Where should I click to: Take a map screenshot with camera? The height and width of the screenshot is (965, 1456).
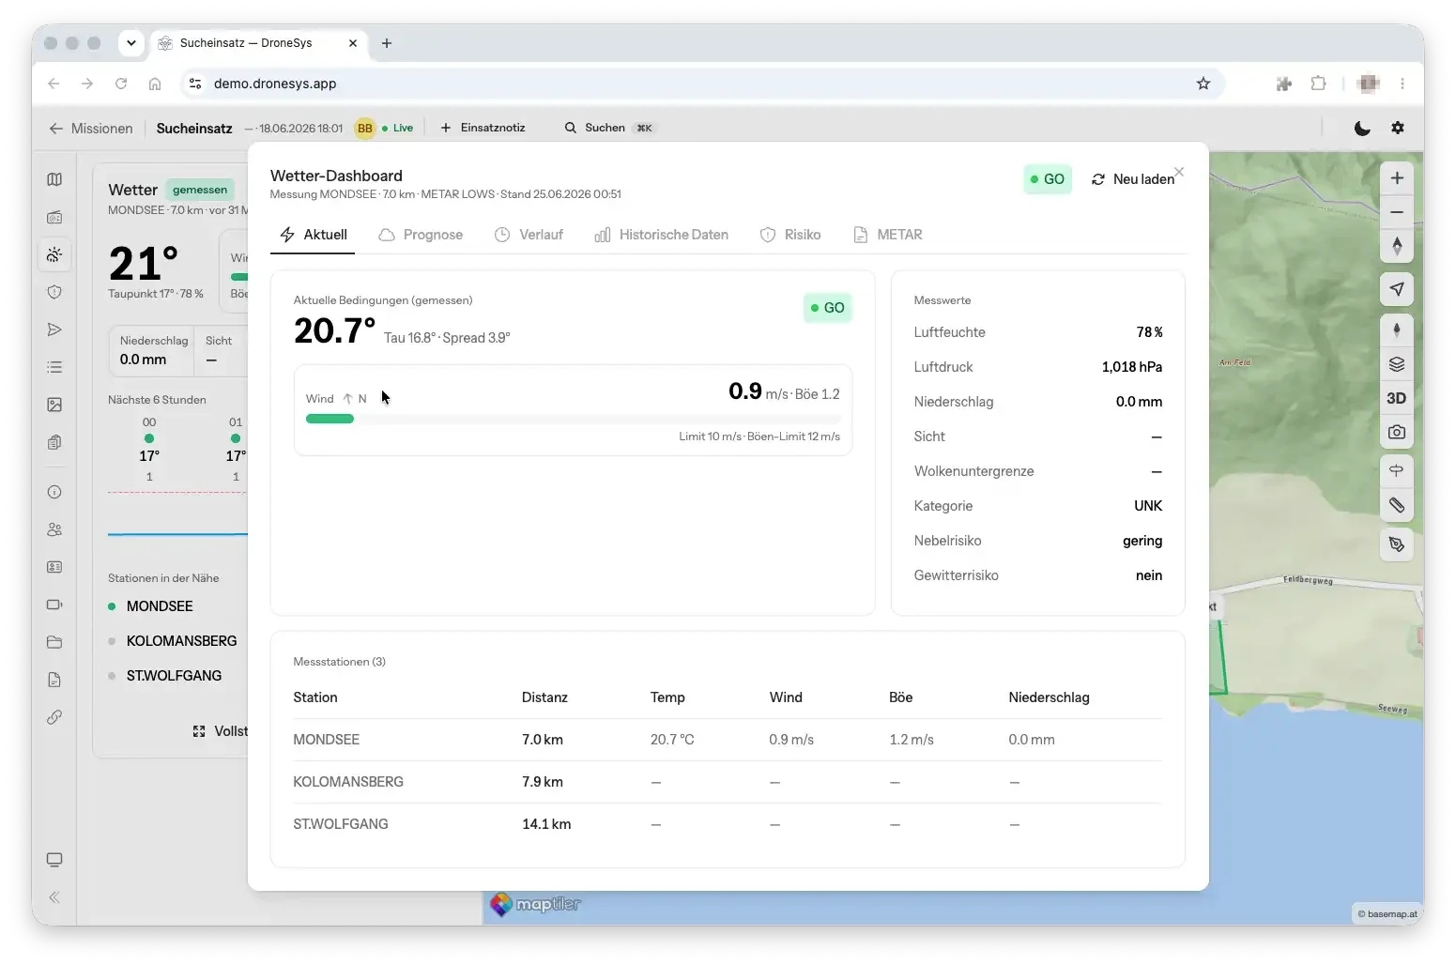click(x=1397, y=432)
